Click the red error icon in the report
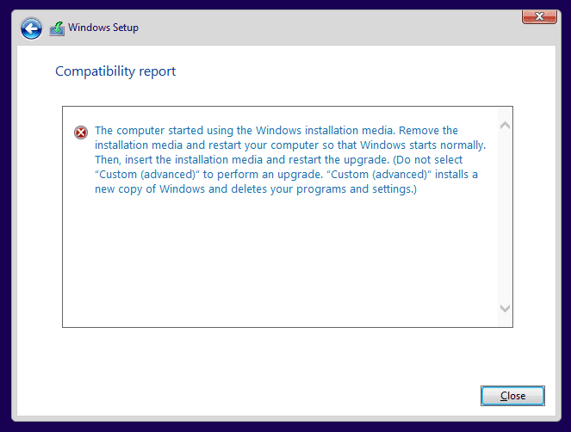Viewport: 571px width, 432px height. (x=81, y=133)
